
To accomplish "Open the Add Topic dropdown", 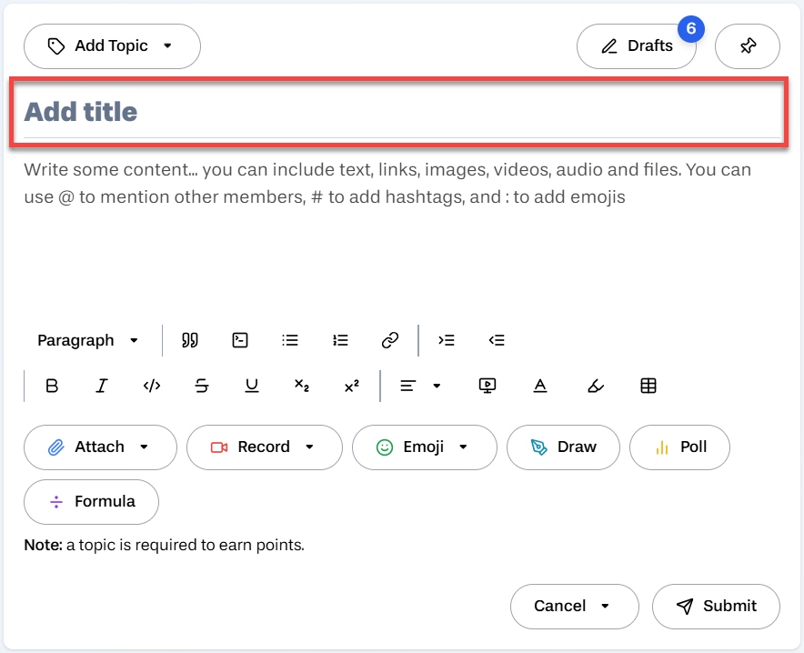I will [112, 46].
